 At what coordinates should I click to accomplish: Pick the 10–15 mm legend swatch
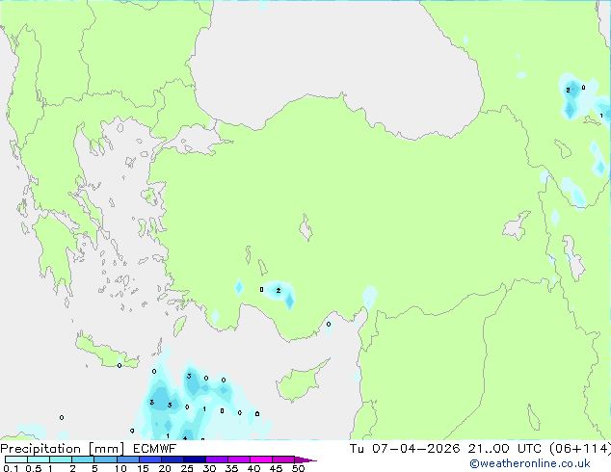tap(128, 459)
